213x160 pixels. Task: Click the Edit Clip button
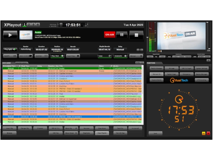(56, 133)
